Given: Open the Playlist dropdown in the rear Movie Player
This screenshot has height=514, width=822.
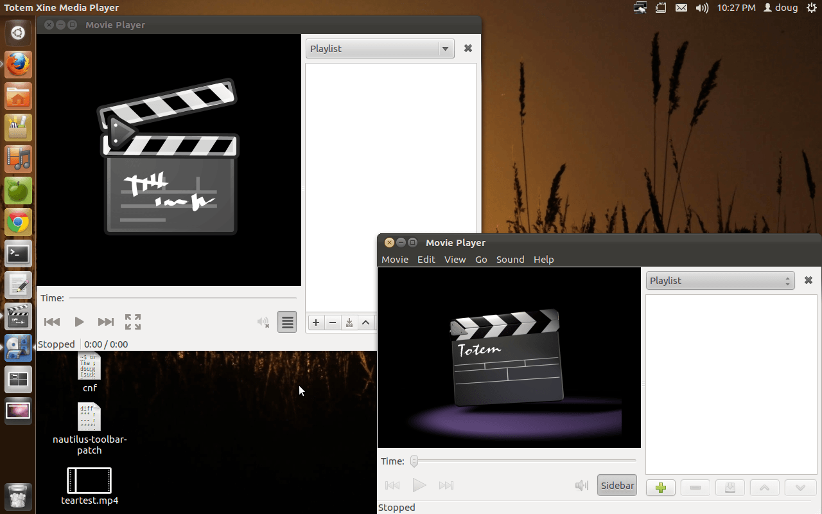Looking at the screenshot, I should coord(380,49).
